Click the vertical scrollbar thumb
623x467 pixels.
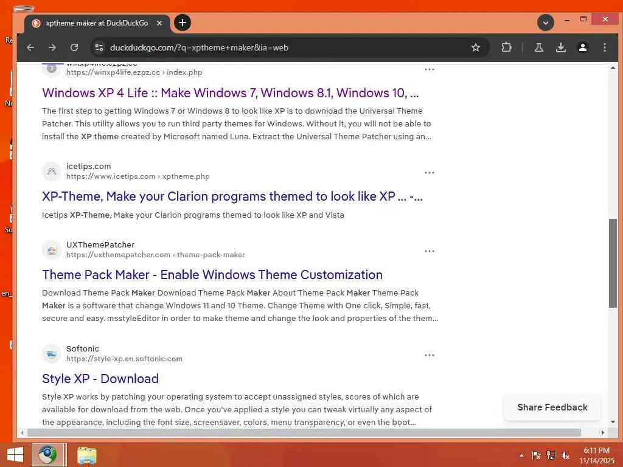click(x=613, y=263)
